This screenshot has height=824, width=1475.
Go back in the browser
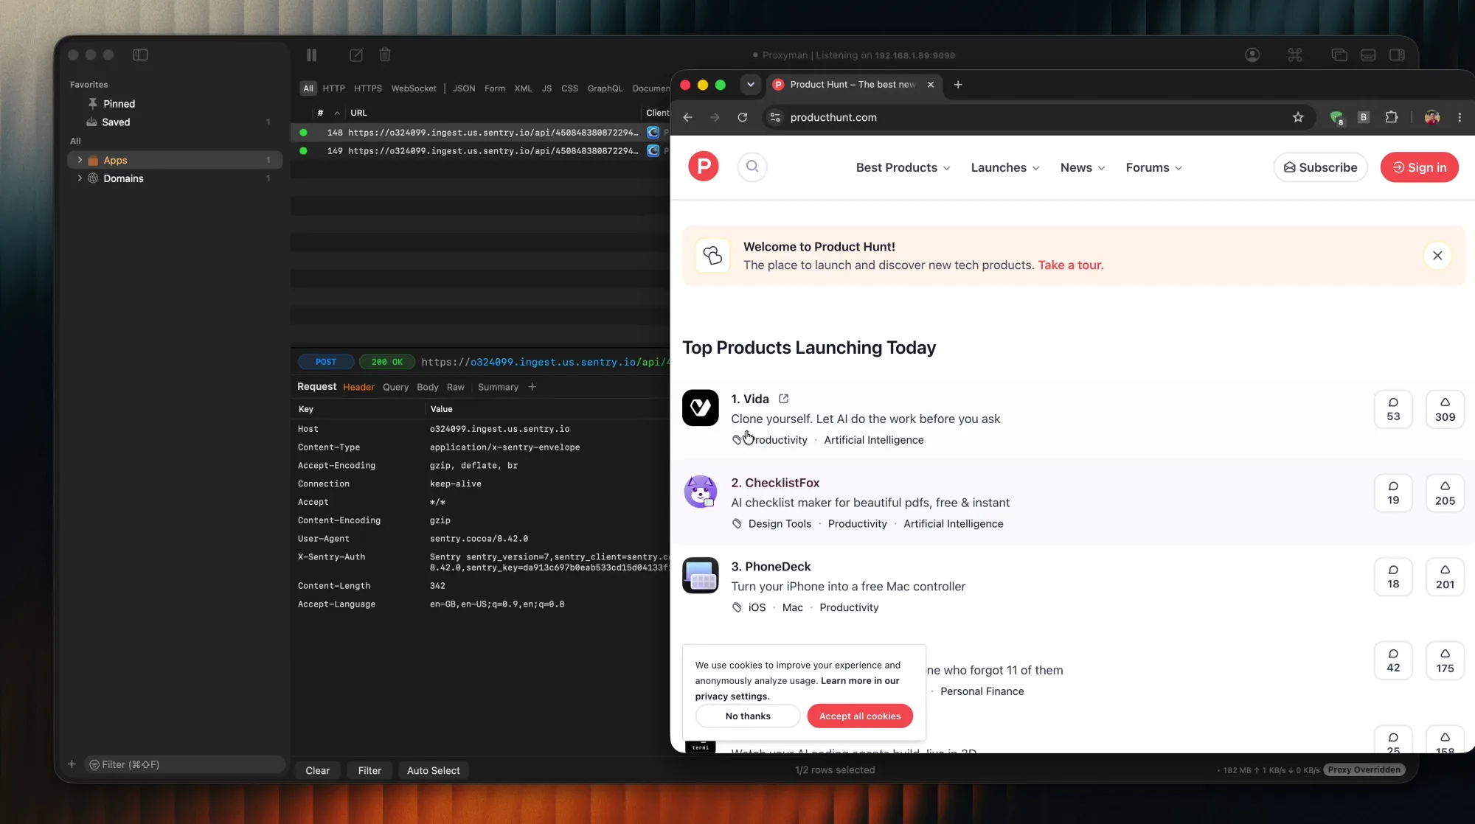tap(687, 117)
